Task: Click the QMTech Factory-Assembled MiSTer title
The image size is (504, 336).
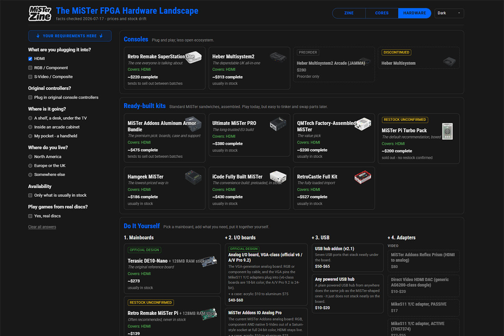Action: pos(326,126)
